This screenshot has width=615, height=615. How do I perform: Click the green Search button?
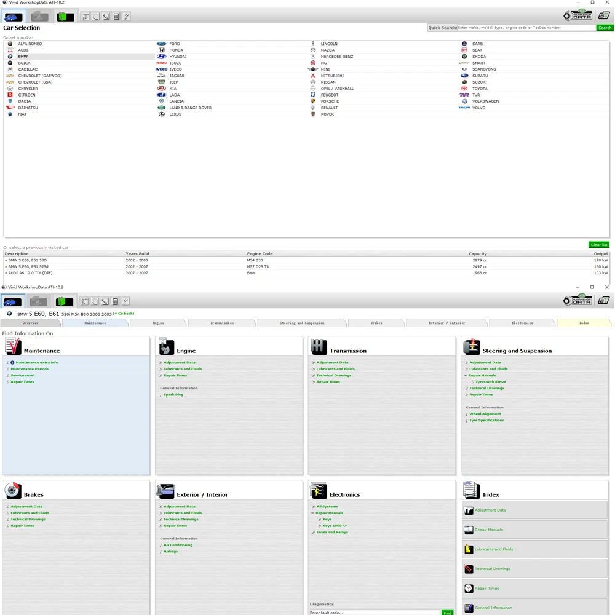pos(605,28)
